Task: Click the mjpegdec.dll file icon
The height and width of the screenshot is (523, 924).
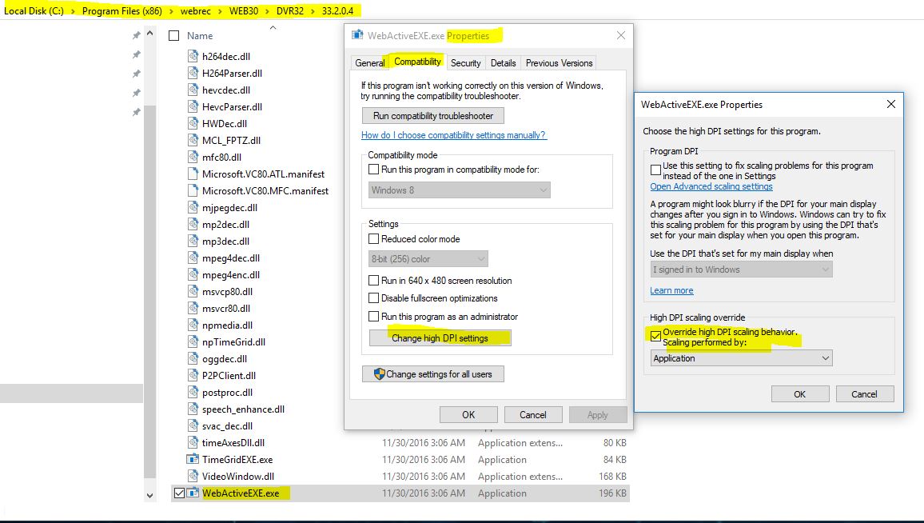Action: tap(193, 208)
